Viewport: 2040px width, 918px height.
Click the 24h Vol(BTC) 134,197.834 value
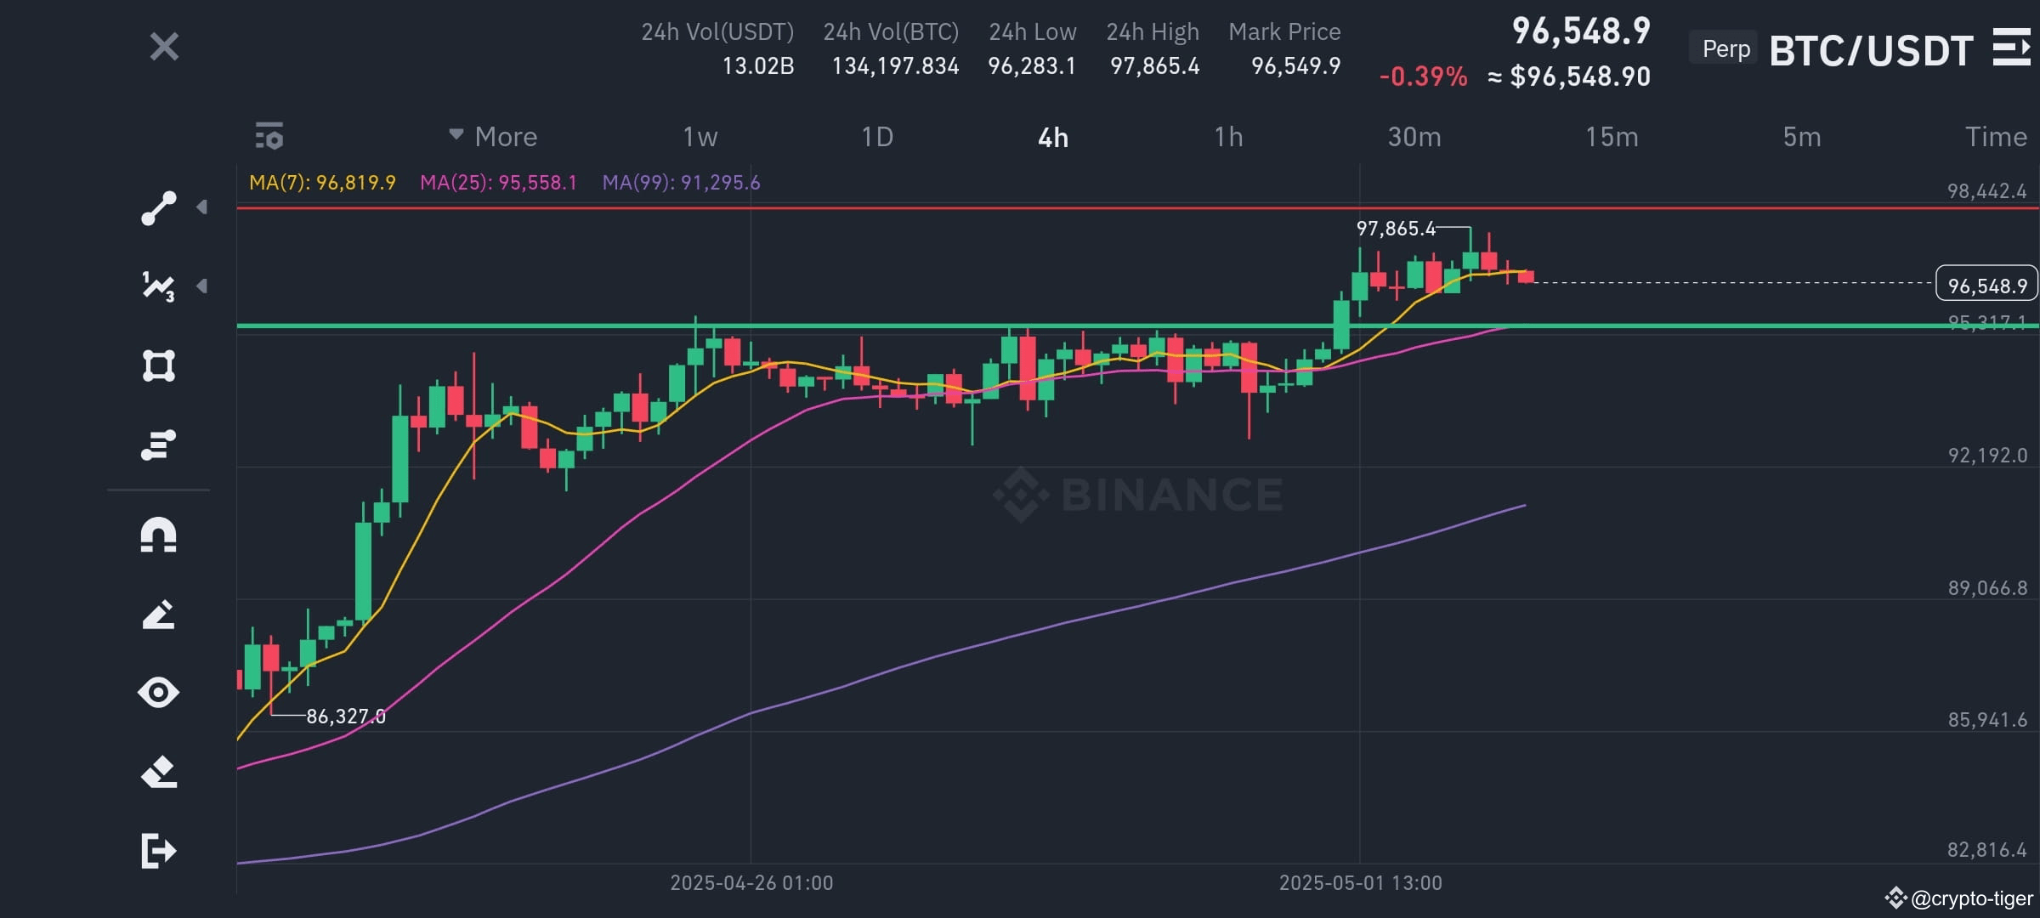(895, 65)
